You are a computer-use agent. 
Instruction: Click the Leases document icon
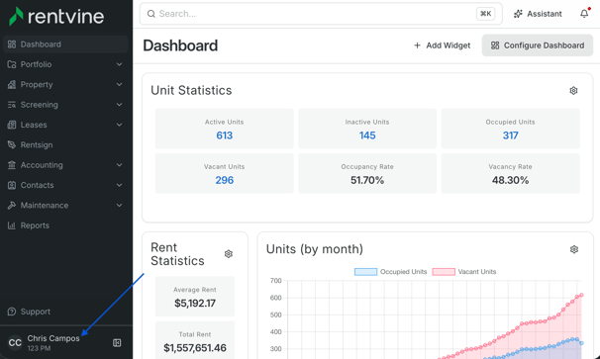[x=12, y=125]
